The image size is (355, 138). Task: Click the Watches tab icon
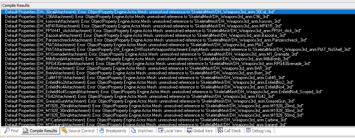coord(134,130)
